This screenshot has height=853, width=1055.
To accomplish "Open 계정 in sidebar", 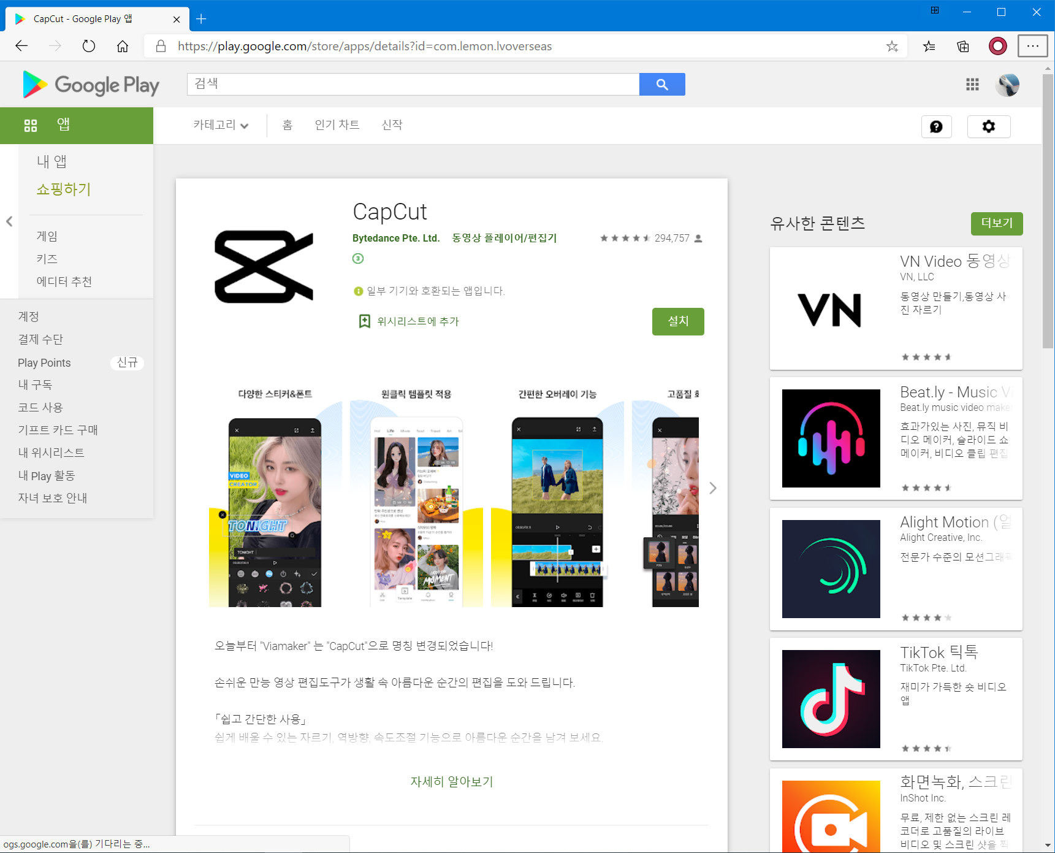I will (x=29, y=317).
